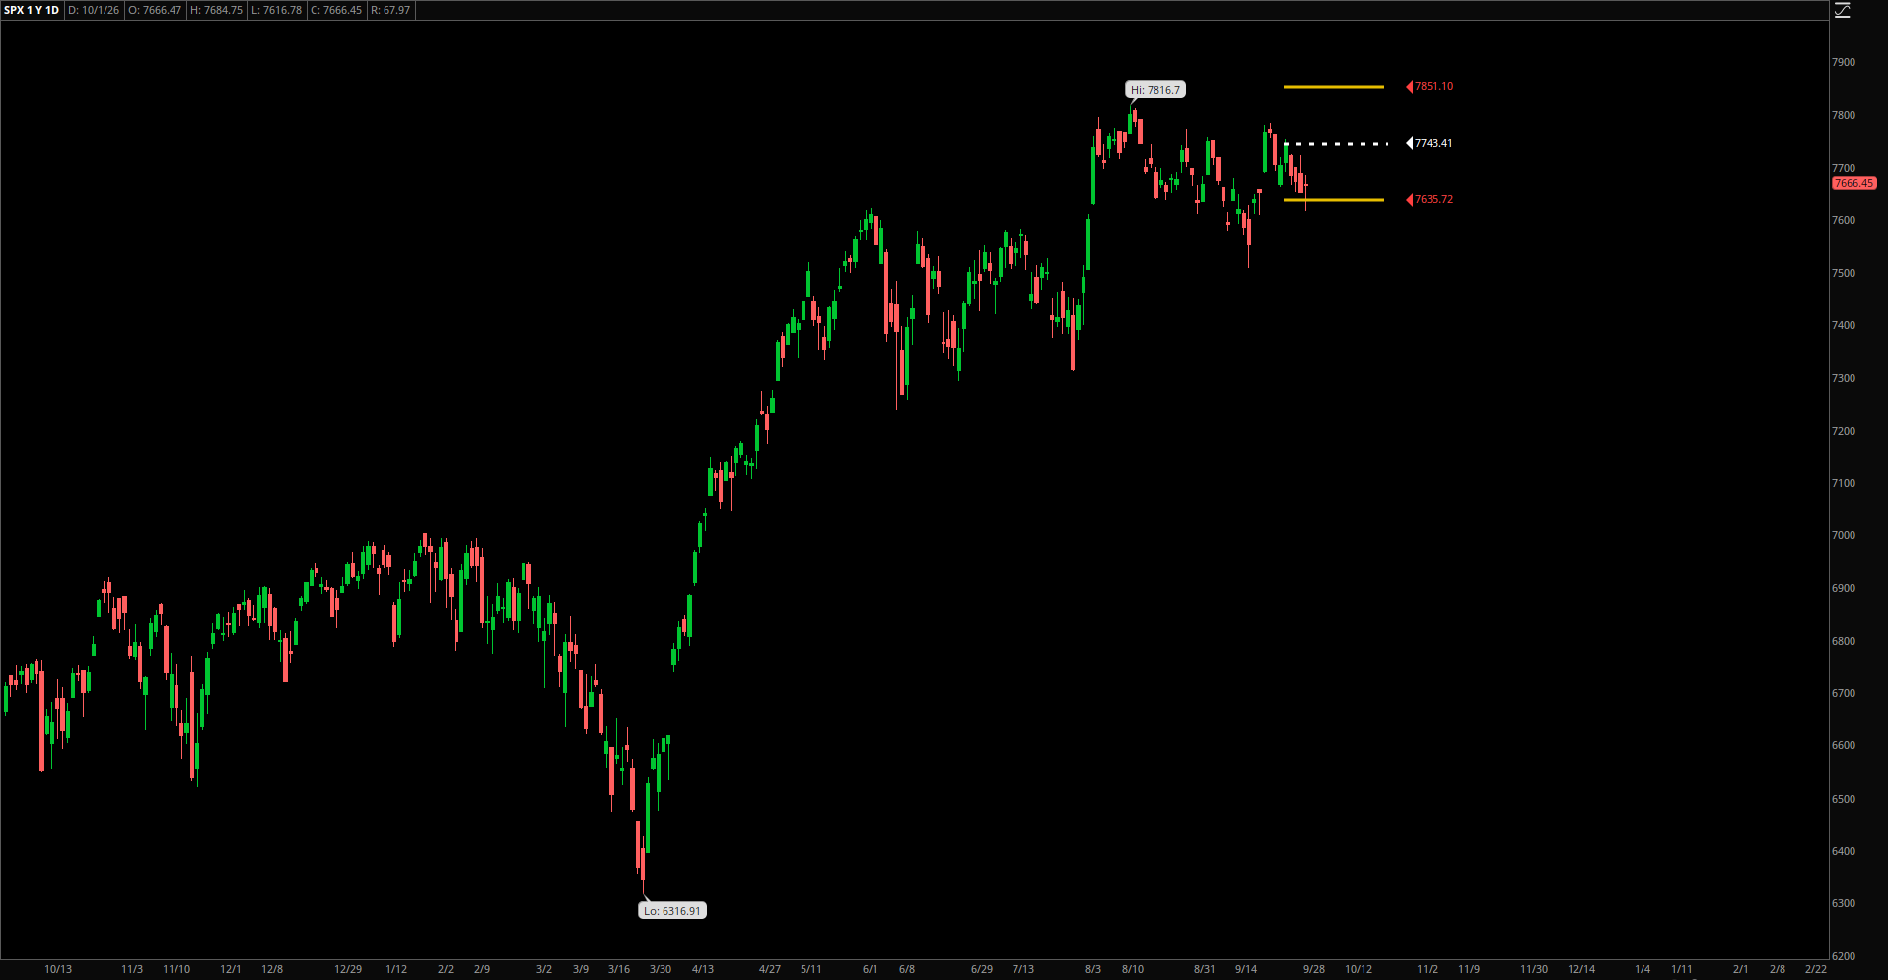This screenshot has height=980, width=1888.
Task: Click the Lo: 6316.91 price bubble
Action: pyautogui.click(x=672, y=911)
